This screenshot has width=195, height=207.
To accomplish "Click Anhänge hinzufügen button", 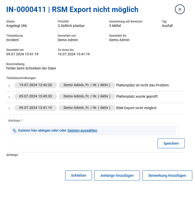I will (x=117, y=175).
